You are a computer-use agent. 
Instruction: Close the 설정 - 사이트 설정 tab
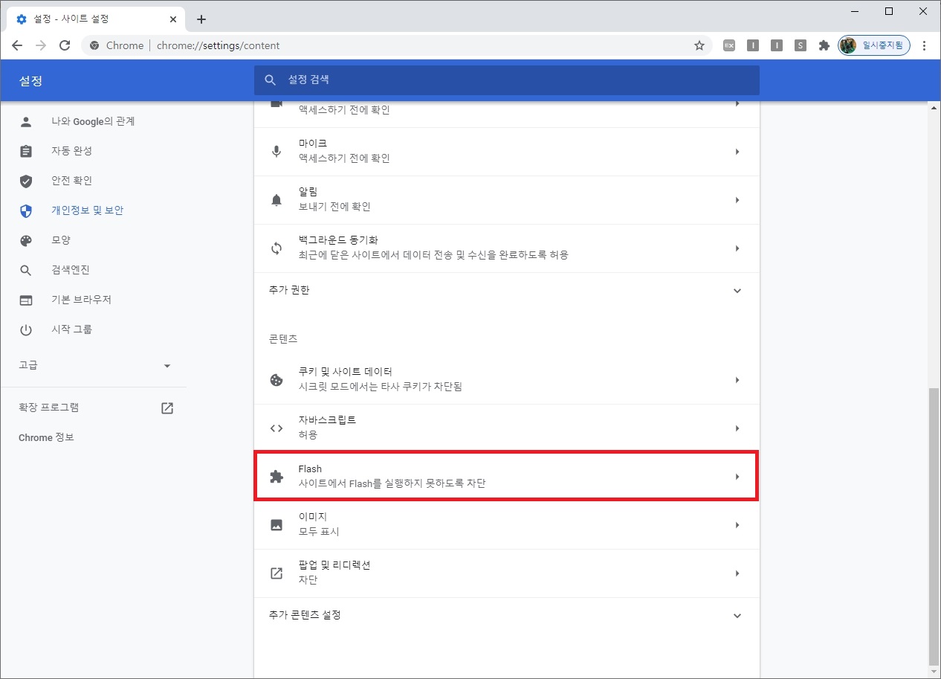tap(173, 19)
